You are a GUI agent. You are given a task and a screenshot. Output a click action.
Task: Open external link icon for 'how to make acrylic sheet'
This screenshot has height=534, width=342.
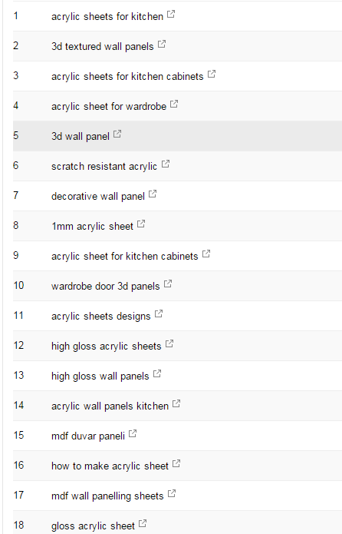176,463
